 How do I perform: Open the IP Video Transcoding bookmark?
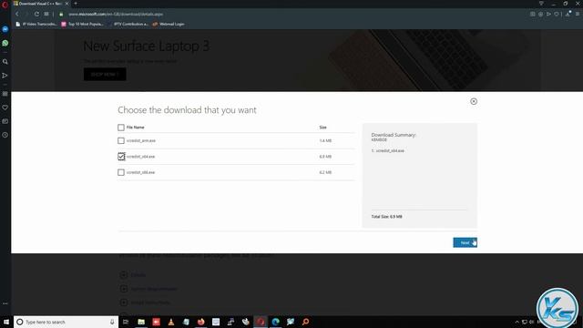point(36,24)
